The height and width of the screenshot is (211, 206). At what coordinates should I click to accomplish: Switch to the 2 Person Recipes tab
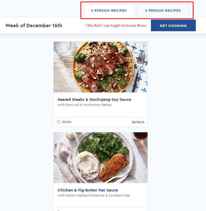click(x=109, y=11)
